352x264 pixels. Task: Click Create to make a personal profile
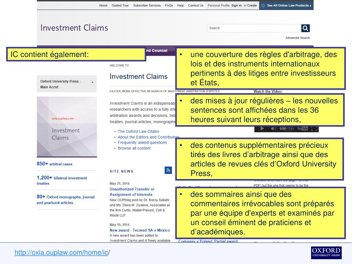(252, 5)
